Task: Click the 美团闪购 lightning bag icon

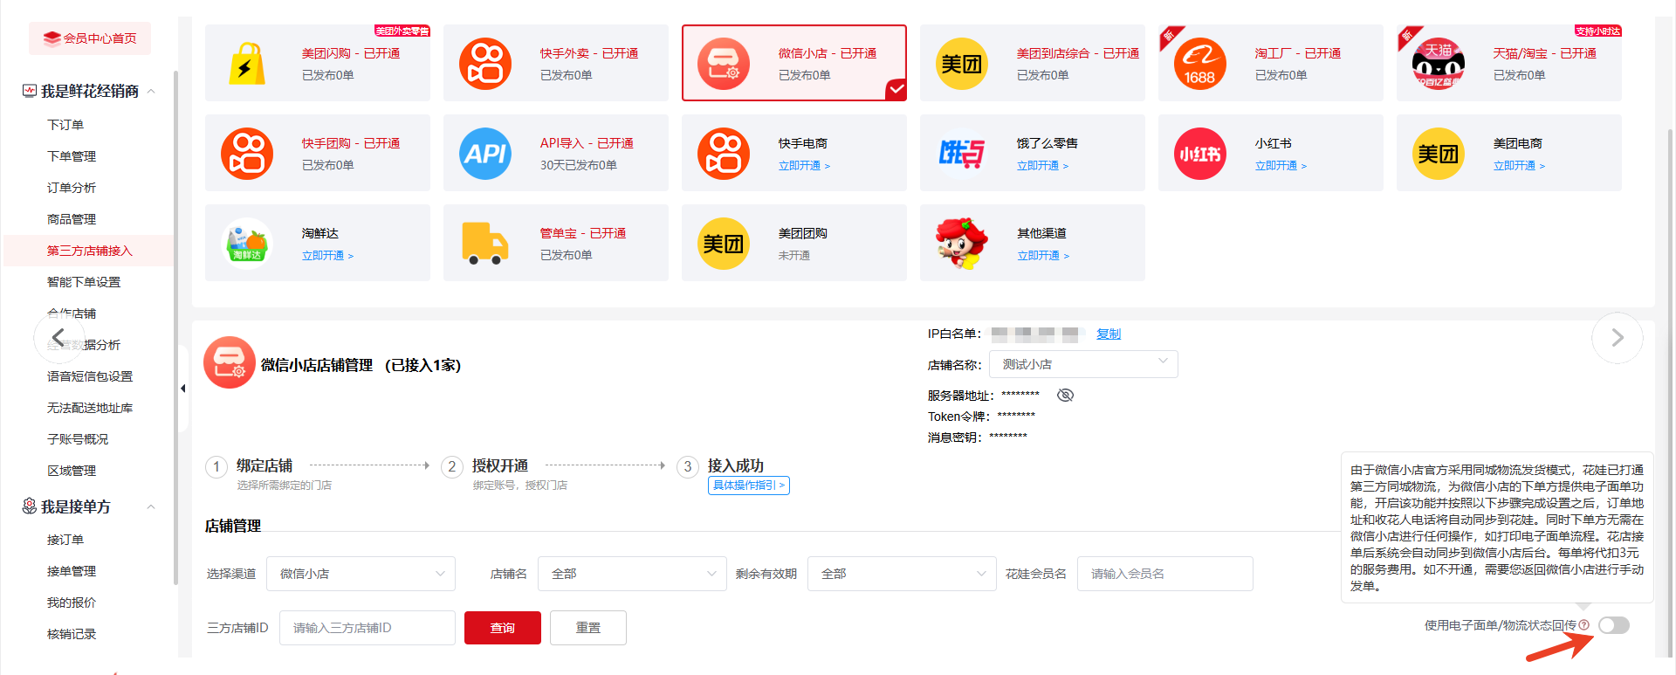Action: 247,64
